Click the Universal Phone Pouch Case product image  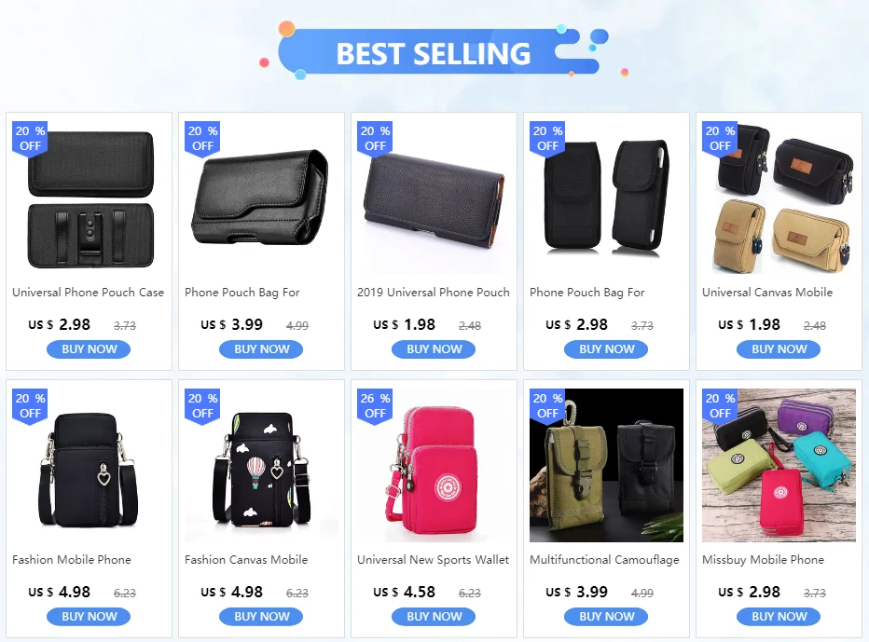(x=90, y=198)
